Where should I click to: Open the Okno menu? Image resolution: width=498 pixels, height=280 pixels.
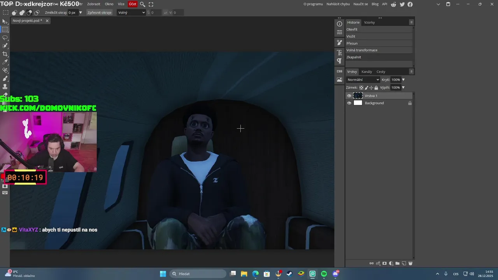(109, 4)
